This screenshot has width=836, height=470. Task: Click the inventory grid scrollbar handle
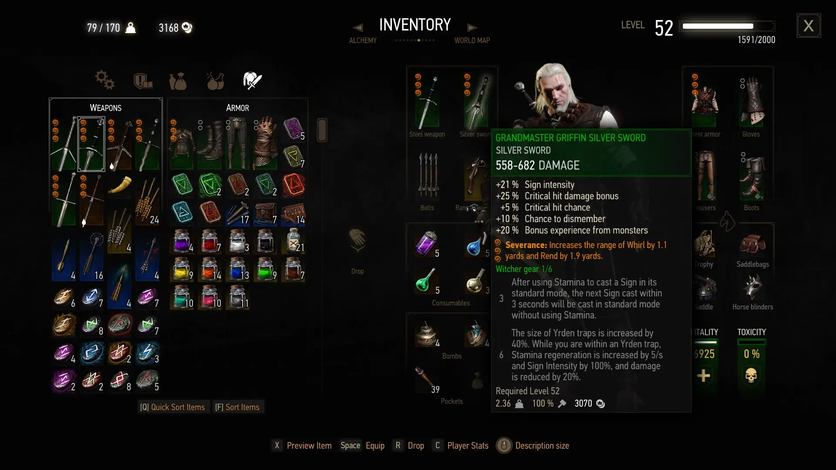(x=322, y=130)
